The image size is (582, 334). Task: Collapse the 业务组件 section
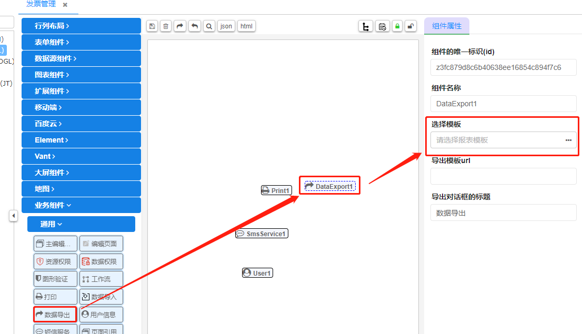pyautogui.click(x=81, y=205)
